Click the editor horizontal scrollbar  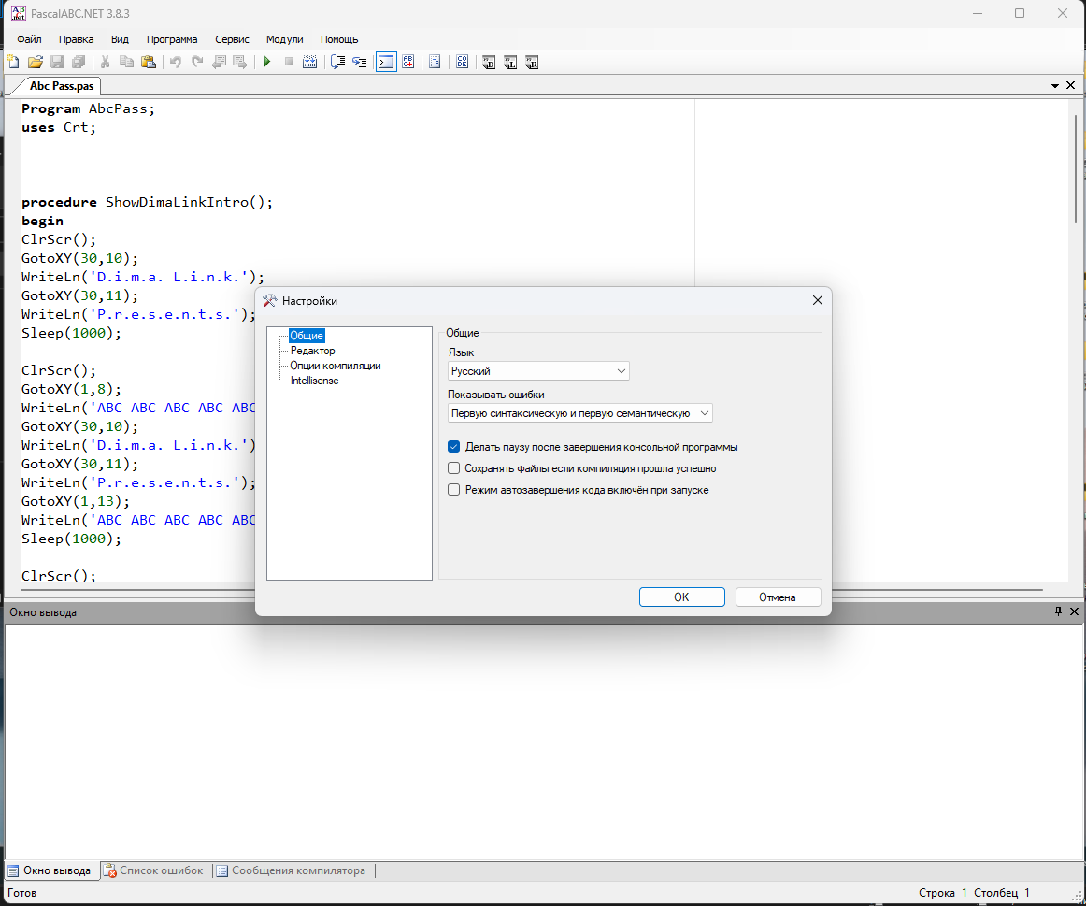[531, 590]
